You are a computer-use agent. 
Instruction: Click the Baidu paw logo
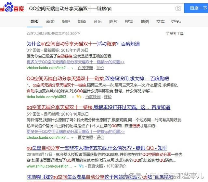point(12,7)
